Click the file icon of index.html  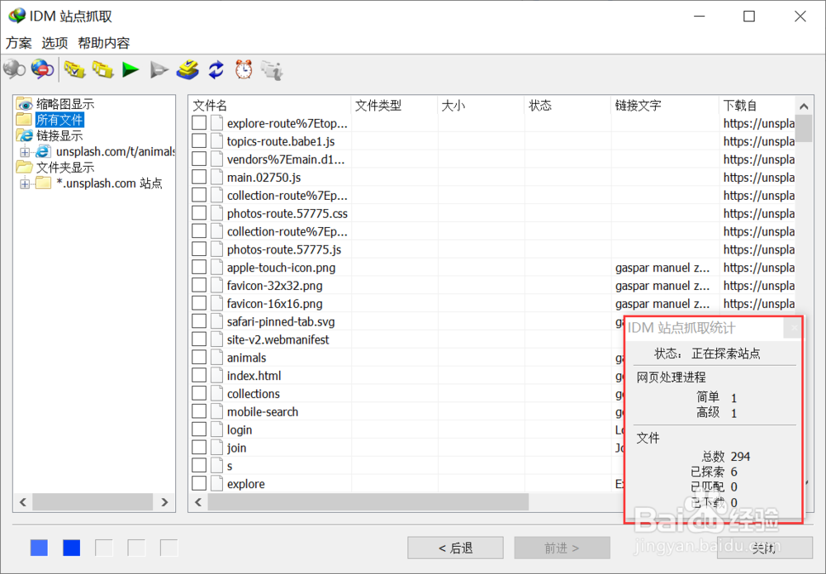click(x=216, y=376)
